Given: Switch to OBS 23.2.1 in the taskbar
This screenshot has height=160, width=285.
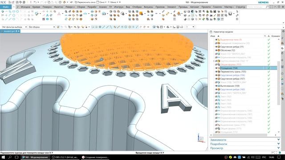Looking at the screenshot, I should coord(65,157).
